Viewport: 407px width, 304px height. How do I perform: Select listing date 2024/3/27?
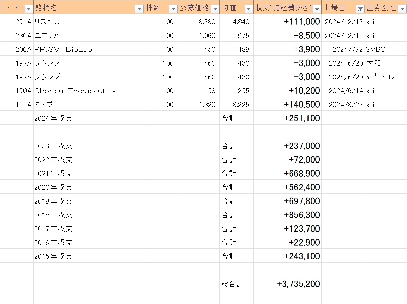pos(343,104)
